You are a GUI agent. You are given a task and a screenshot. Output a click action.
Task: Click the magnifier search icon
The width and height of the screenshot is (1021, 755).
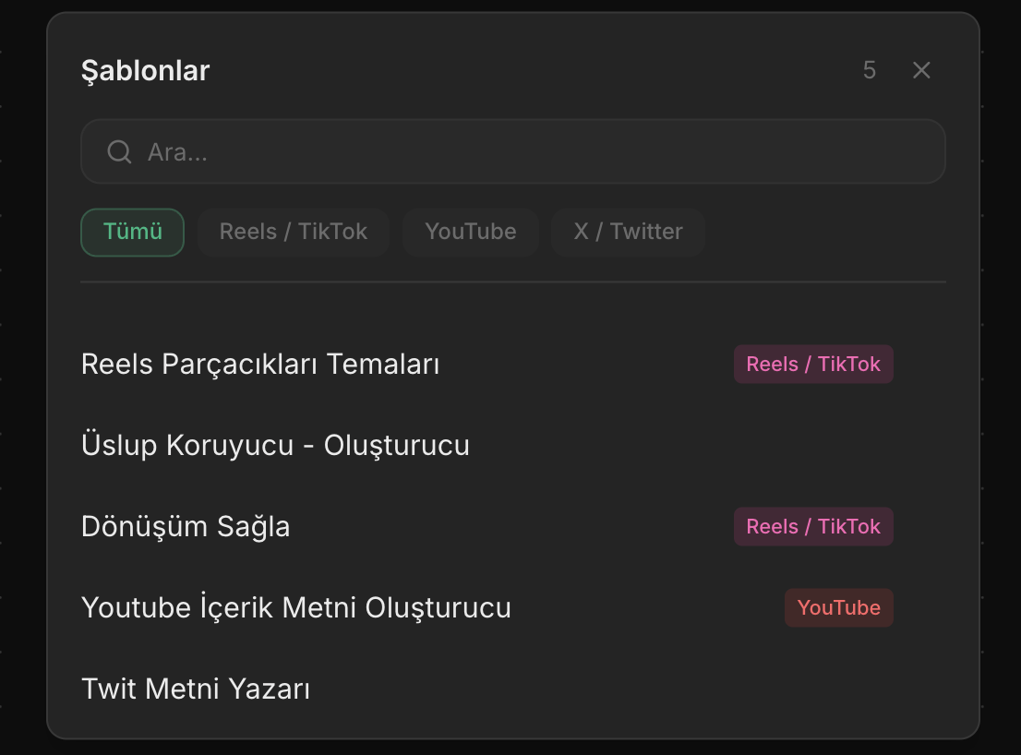coord(119,151)
